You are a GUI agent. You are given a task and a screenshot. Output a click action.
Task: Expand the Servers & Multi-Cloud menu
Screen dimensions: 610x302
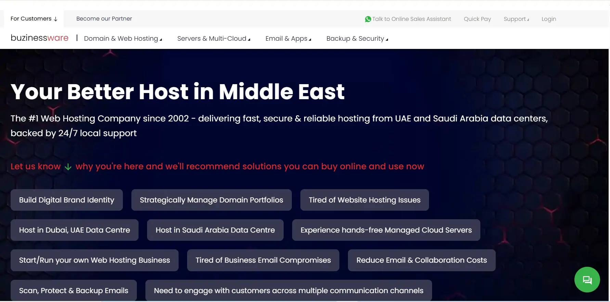tap(214, 39)
